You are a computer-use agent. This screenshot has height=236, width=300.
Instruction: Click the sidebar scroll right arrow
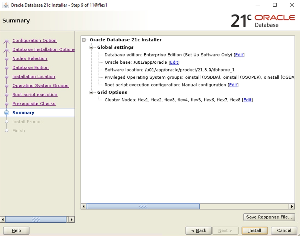pos(72,220)
